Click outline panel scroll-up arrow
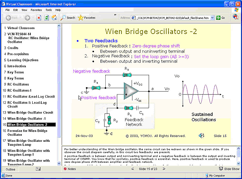The image size is (242, 179). [59, 26]
